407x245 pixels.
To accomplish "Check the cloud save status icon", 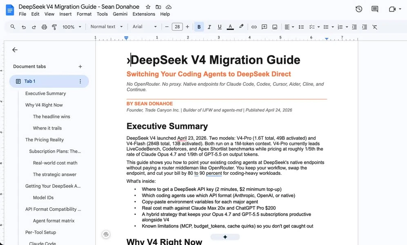I will coord(169,7).
